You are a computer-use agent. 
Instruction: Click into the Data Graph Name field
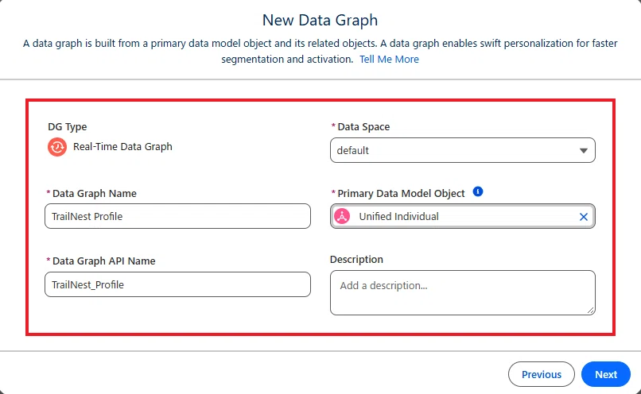pyautogui.click(x=177, y=216)
